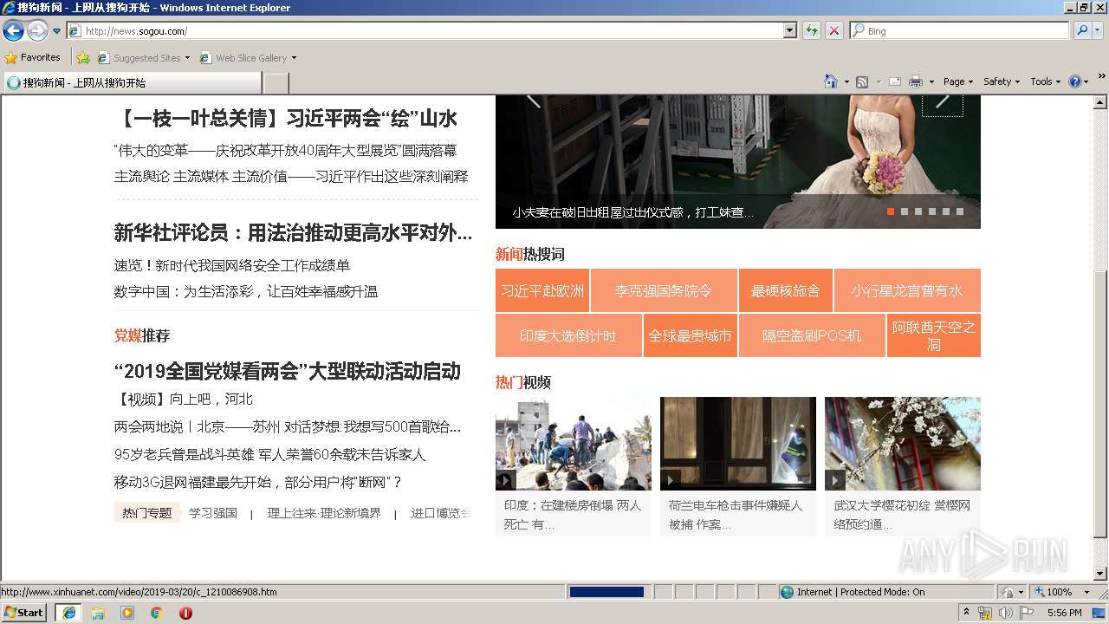Open 速览！新时代我国网络安全工作成绩单 link
The image size is (1109, 624).
232,265
